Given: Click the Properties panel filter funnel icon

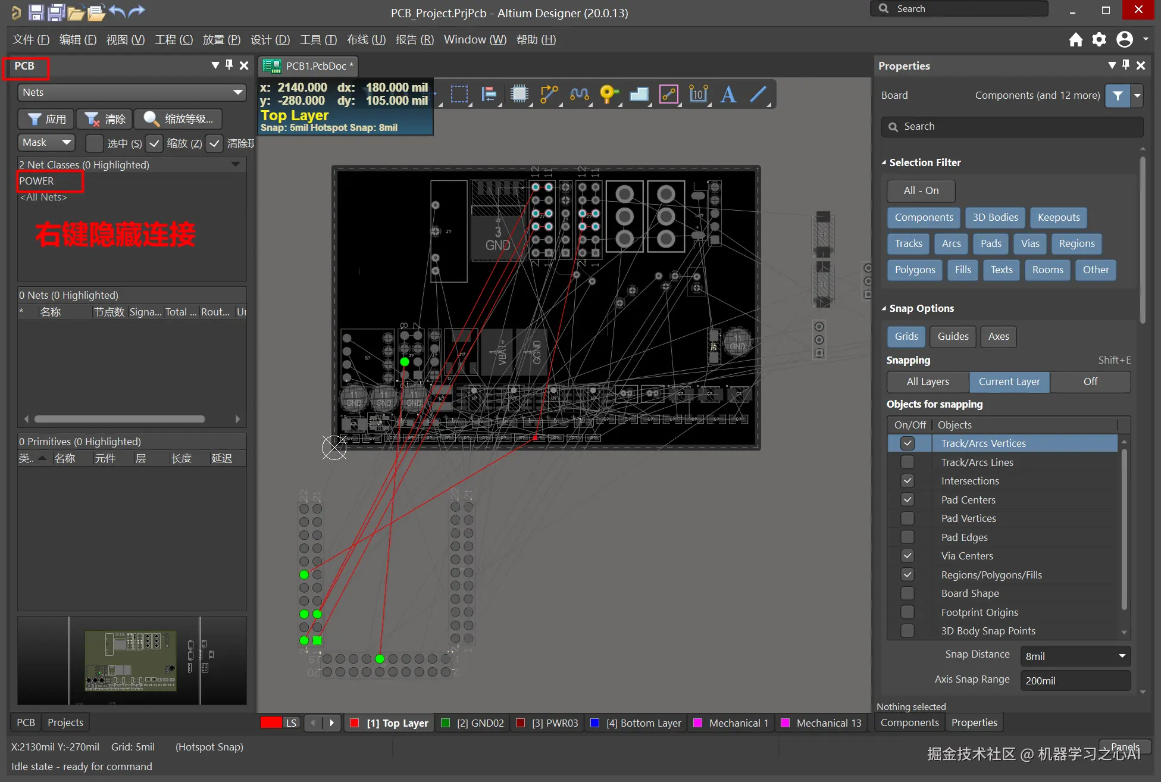Looking at the screenshot, I should tap(1118, 95).
